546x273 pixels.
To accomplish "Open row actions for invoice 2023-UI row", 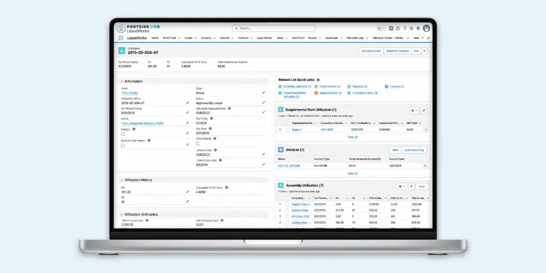I will tap(425, 166).
